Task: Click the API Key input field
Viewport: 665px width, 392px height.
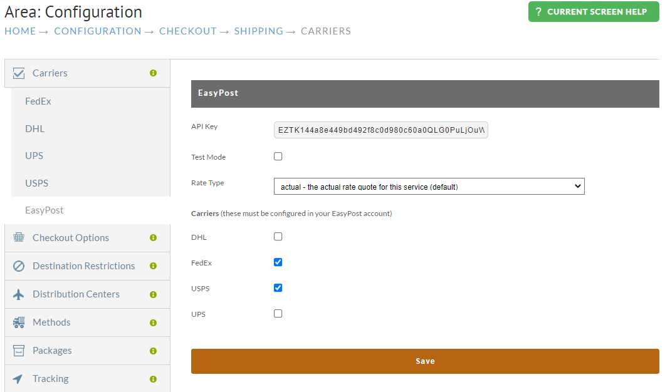Action: (x=381, y=130)
